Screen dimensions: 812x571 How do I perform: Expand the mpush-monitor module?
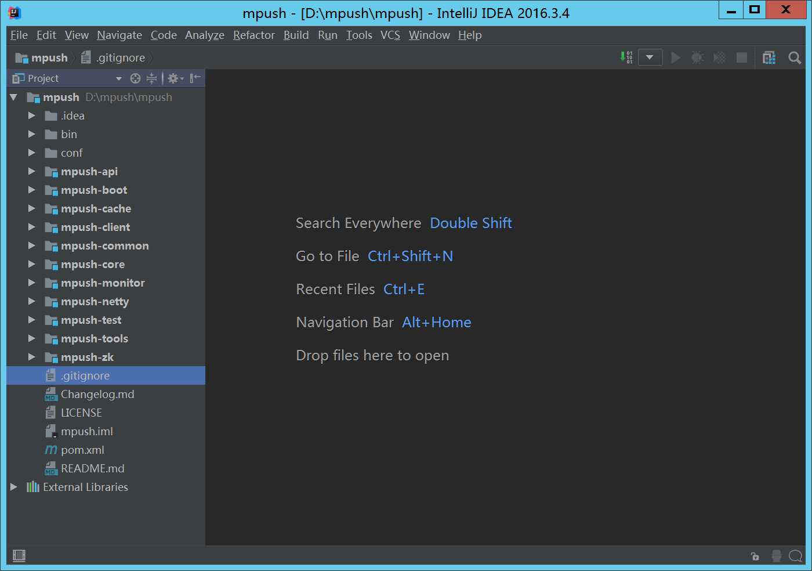coord(31,283)
